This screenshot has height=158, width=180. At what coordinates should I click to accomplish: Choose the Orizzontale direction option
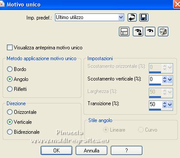pos(10,112)
